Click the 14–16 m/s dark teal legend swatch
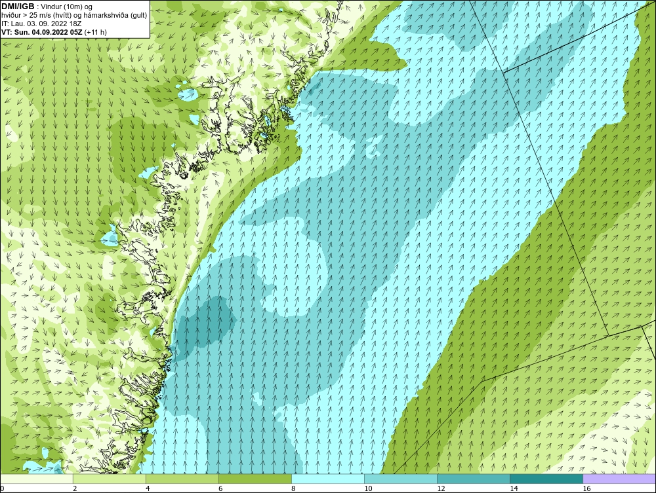This screenshot has height=493, width=656. click(x=546, y=479)
